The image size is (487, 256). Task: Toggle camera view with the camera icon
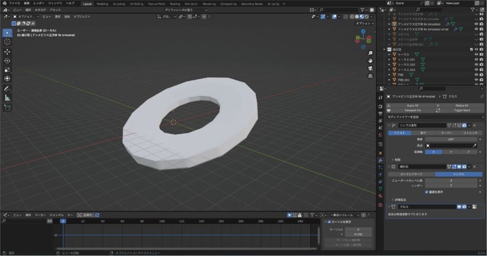pyautogui.click(x=370, y=69)
